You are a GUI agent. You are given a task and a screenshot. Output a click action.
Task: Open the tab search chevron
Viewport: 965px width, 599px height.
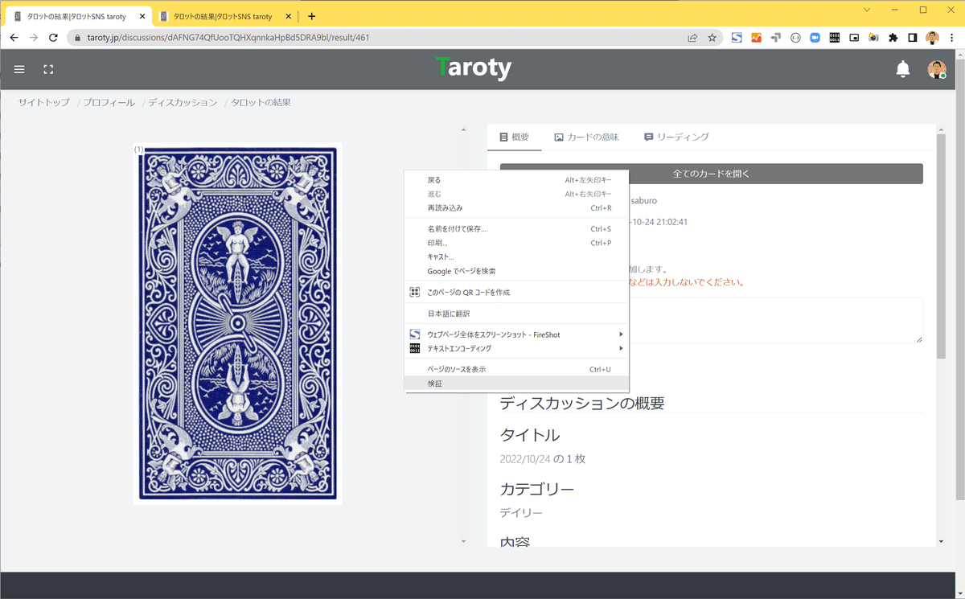pos(867,10)
